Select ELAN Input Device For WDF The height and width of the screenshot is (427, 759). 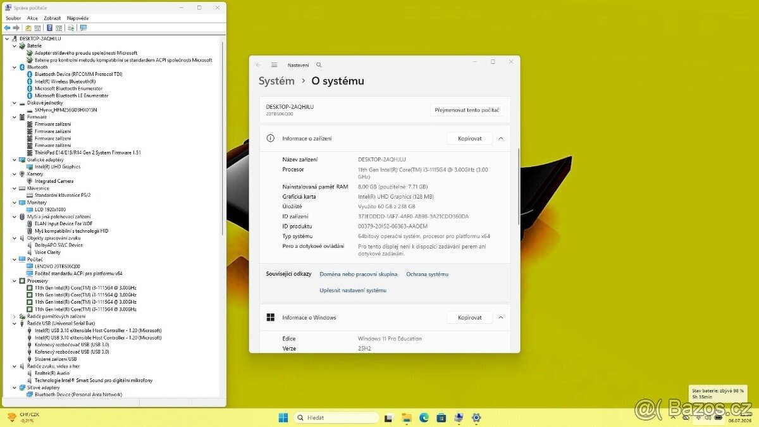click(x=64, y=224)
